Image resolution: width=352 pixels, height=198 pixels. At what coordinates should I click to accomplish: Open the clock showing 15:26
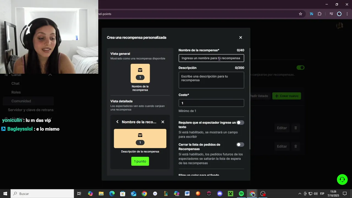[x=333, y=194]
